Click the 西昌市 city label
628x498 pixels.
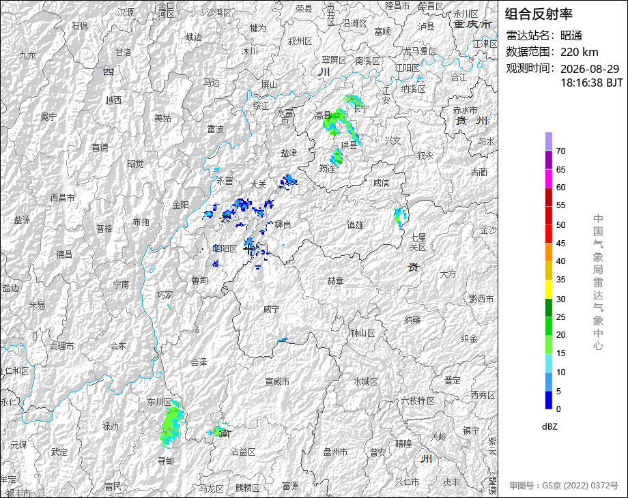click(x=63, y=198)
